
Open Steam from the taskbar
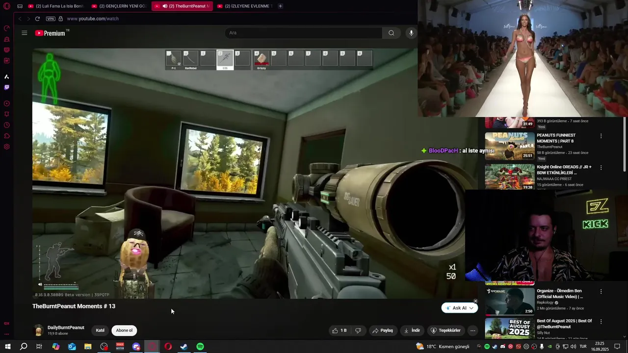coord(184,347)
